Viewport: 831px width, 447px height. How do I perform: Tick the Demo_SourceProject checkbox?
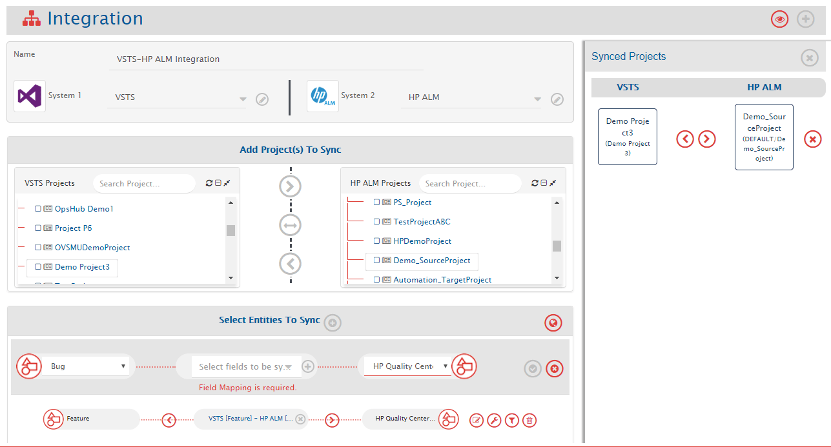pyautogui.click(x=376, y=261)
